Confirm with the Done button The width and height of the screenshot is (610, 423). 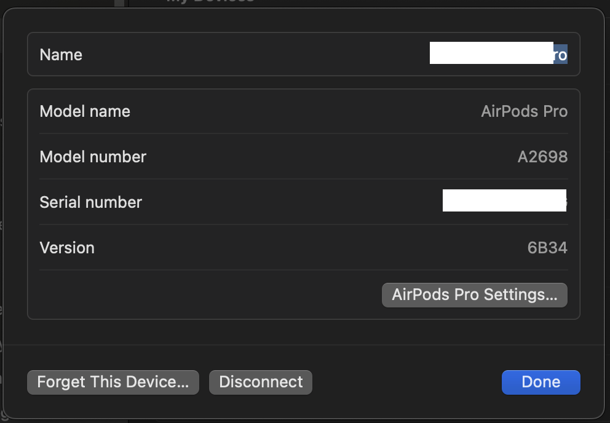tap(541, 382)
